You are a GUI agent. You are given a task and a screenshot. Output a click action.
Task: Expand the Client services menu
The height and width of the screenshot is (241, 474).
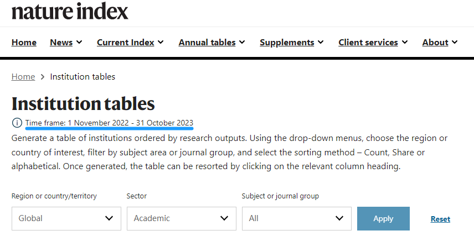point(373,43)
